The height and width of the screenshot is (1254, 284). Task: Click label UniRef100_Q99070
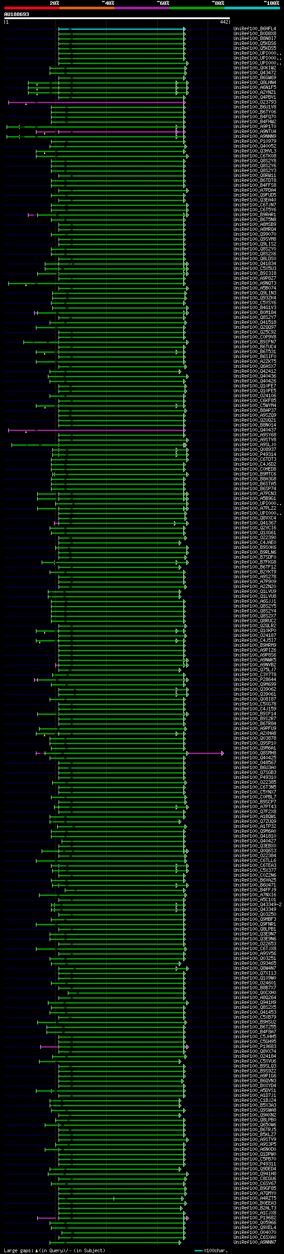[254, 234]
